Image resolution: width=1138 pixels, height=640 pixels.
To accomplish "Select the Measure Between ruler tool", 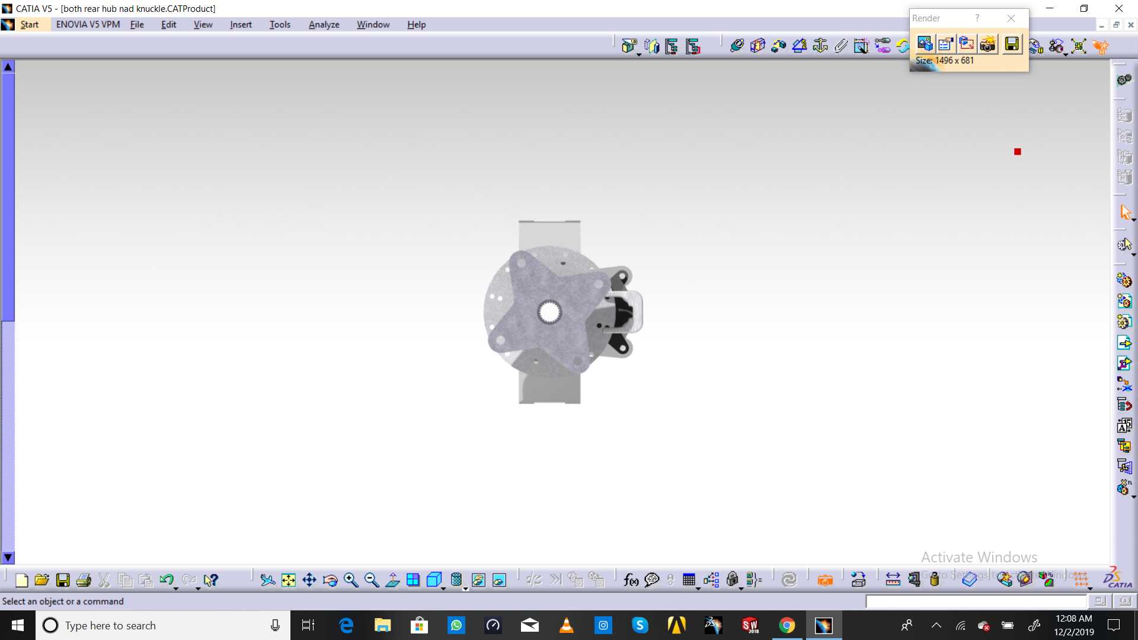I will pyautogui.click(x=893, y=580).
